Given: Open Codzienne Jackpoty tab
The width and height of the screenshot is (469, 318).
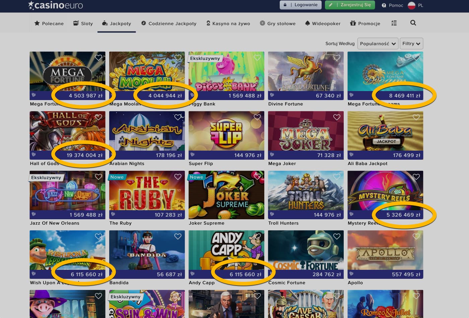Looking at the screenshot, I should 169,23.
